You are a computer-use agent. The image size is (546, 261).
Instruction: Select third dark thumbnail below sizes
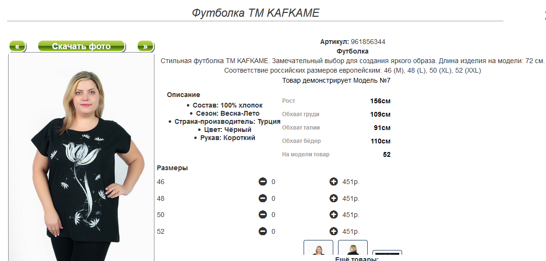(x=387, y=253)
